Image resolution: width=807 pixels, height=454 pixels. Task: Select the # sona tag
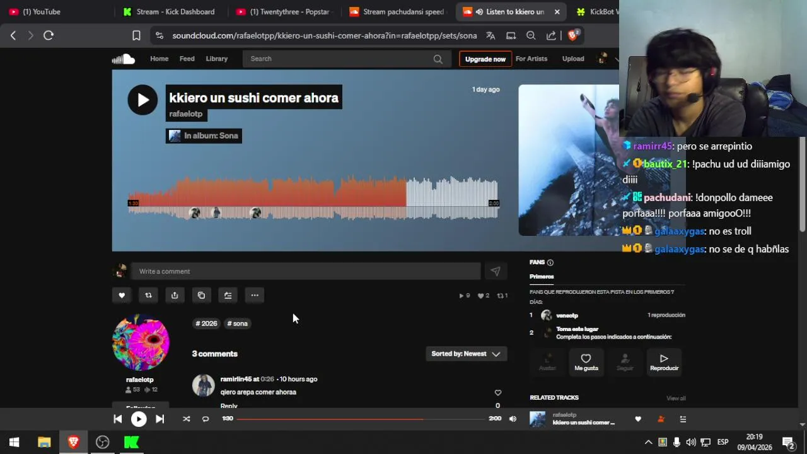coord(238,323)
